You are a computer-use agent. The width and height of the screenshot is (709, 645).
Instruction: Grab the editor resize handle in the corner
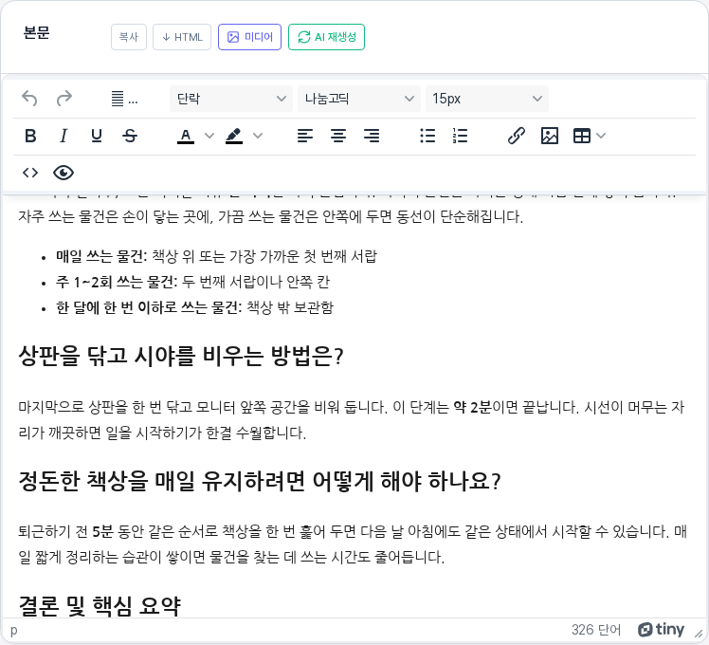[x=700, y=635]
